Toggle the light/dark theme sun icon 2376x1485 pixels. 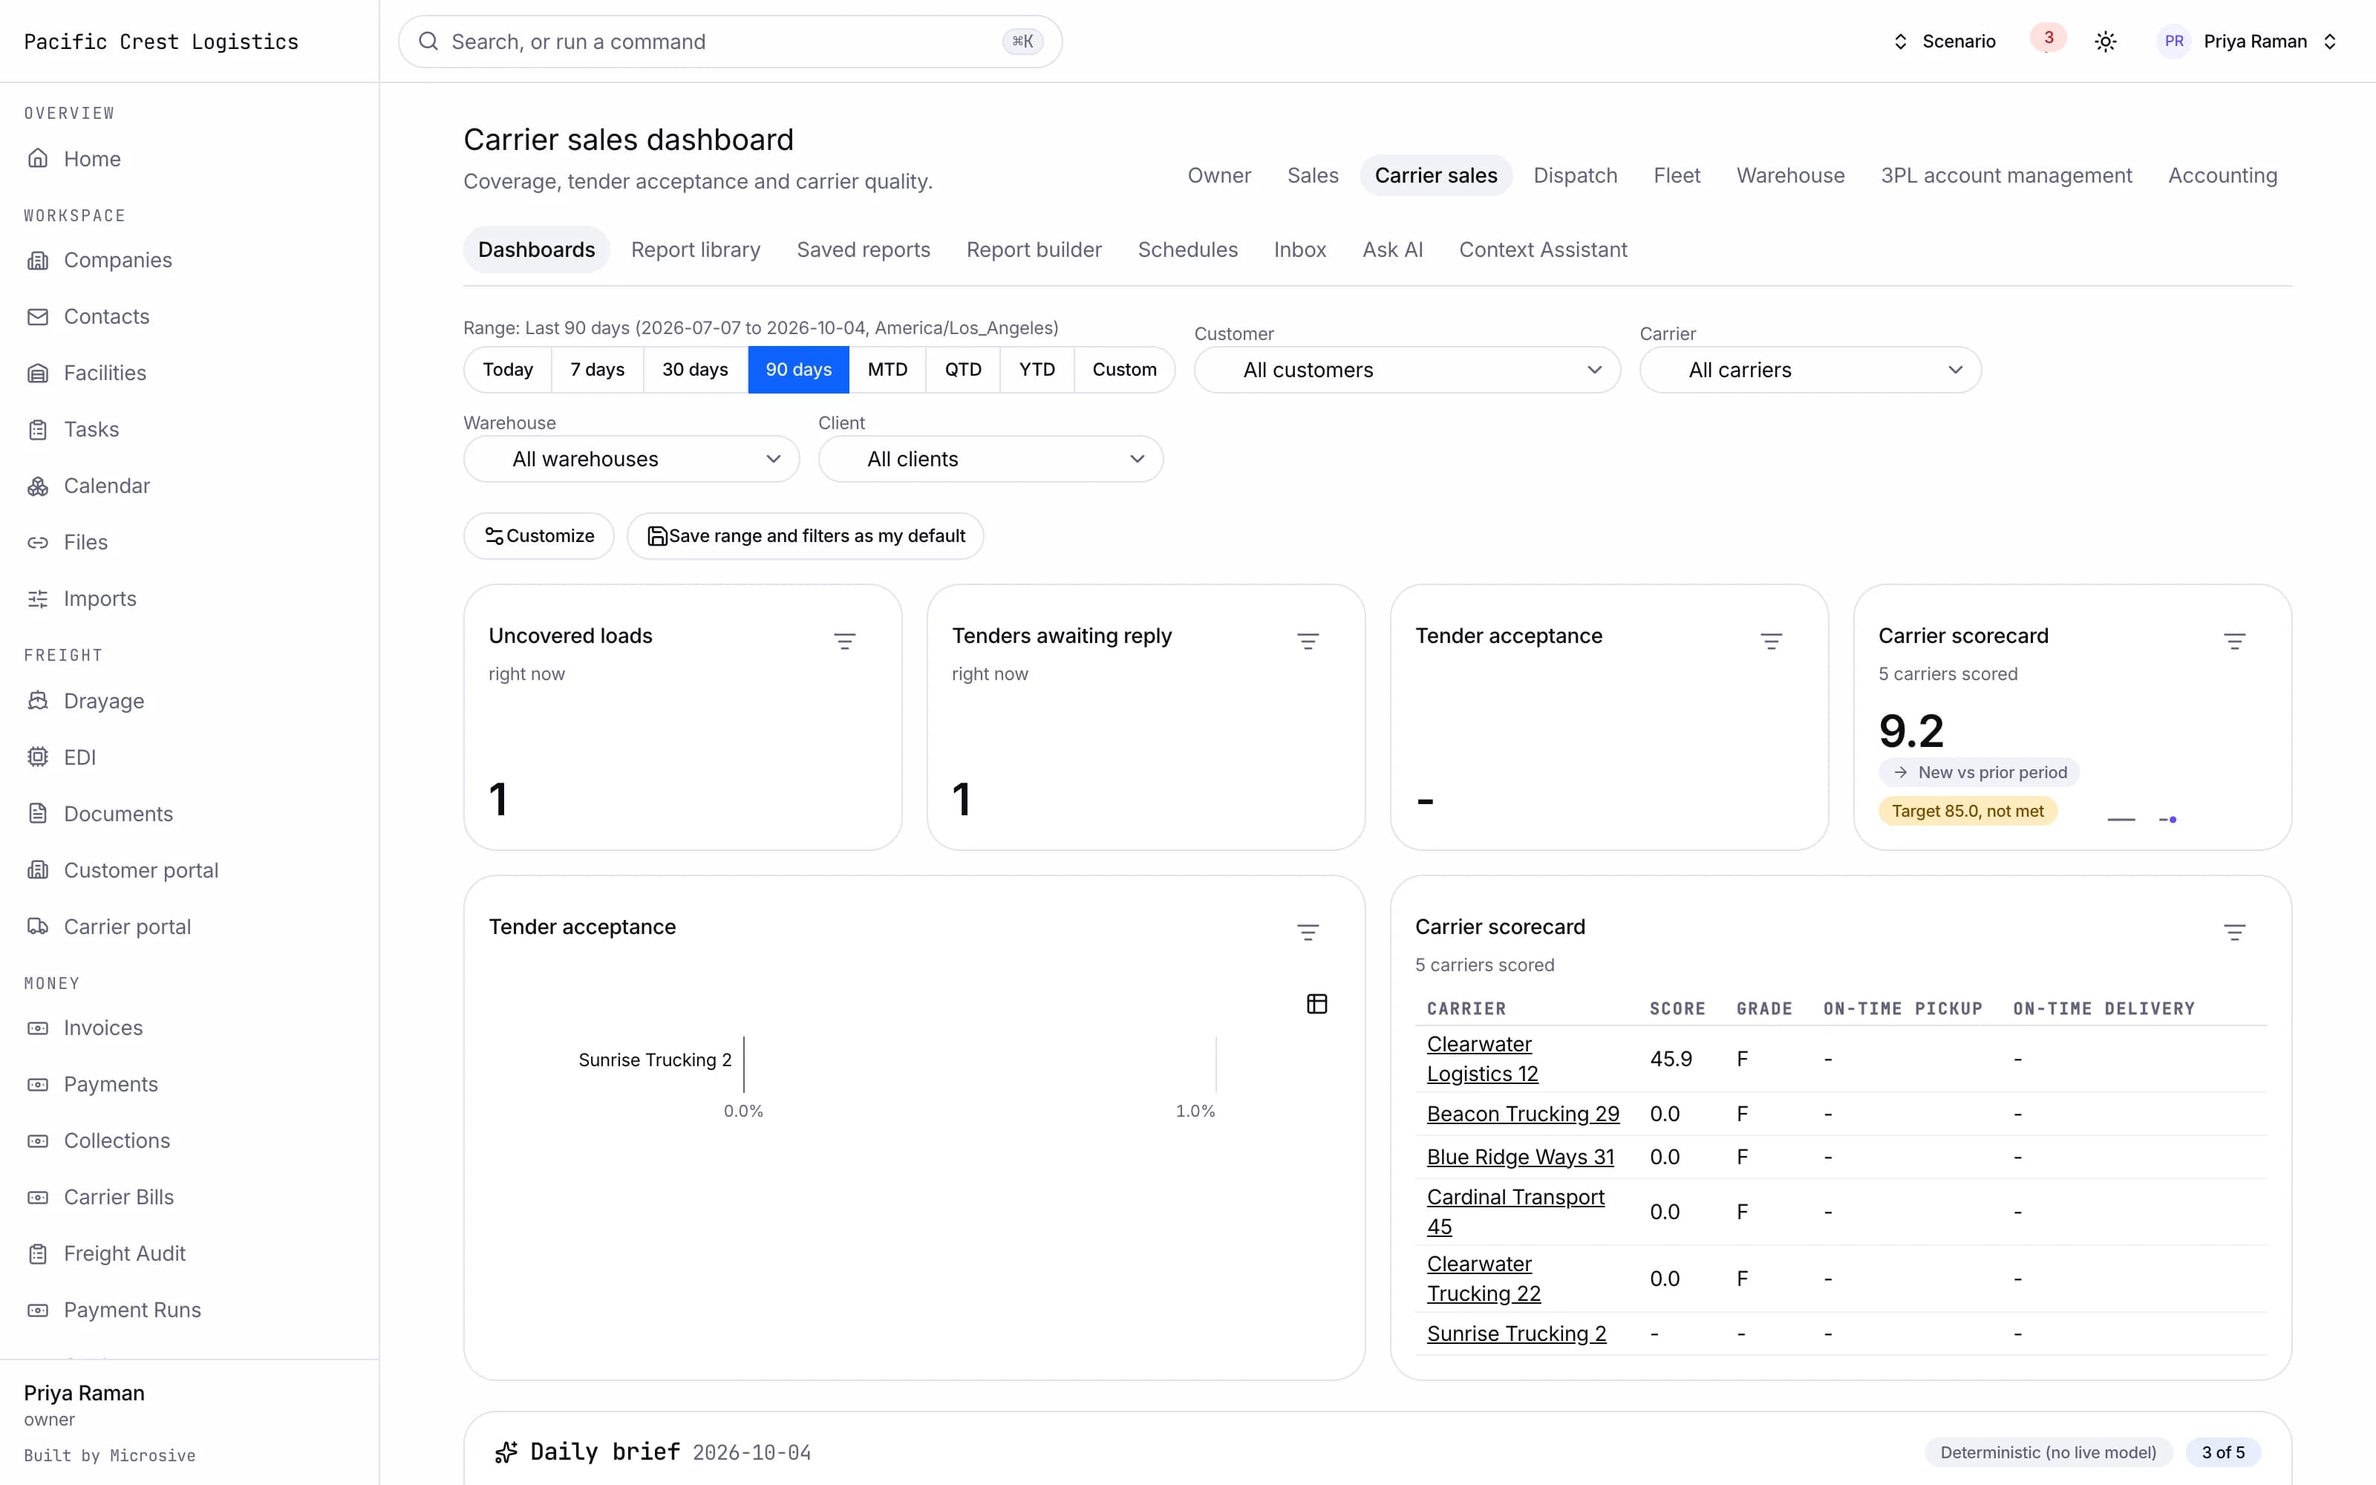point(2105,42)
